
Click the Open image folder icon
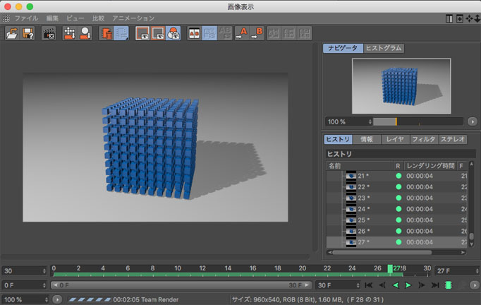click(x=12, y=33)
